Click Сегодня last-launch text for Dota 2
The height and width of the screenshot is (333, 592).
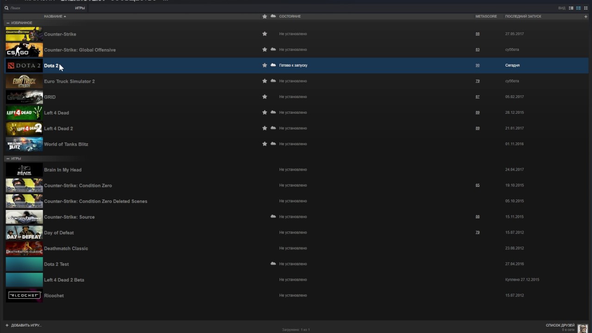pyautogui.click(x=512, y=65)
